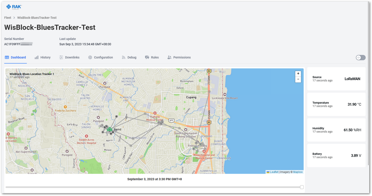
Task: Click the humidity value 61.50 %RH
Action: 352,130
